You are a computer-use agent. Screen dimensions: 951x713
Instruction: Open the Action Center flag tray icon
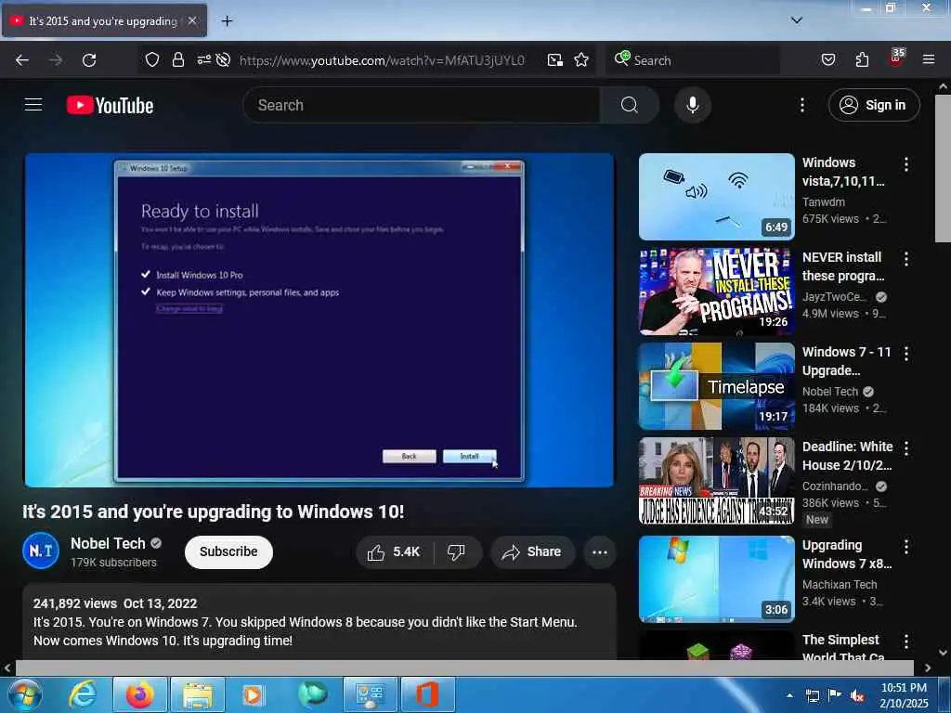[835, 695]
